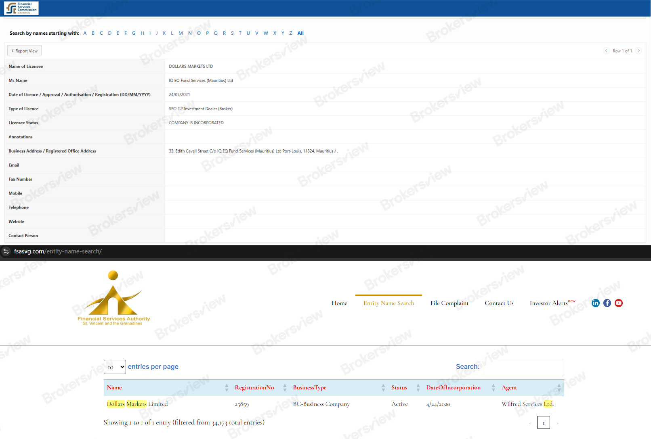This screenshot has height=439, width=651.
Task: Open the YouTube icon
Action: [619, 303]
